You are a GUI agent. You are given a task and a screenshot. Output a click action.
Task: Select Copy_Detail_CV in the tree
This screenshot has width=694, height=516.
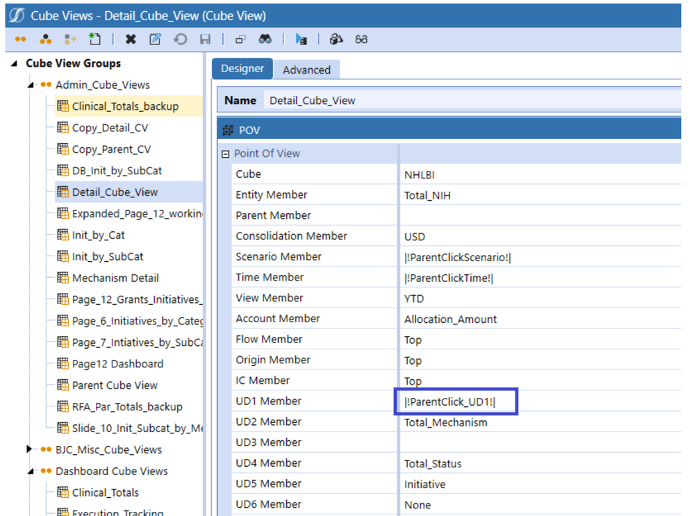tap(110, 128)
